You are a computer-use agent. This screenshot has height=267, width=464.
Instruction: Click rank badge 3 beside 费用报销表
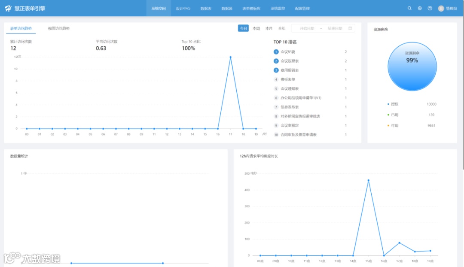coord(276,70)
